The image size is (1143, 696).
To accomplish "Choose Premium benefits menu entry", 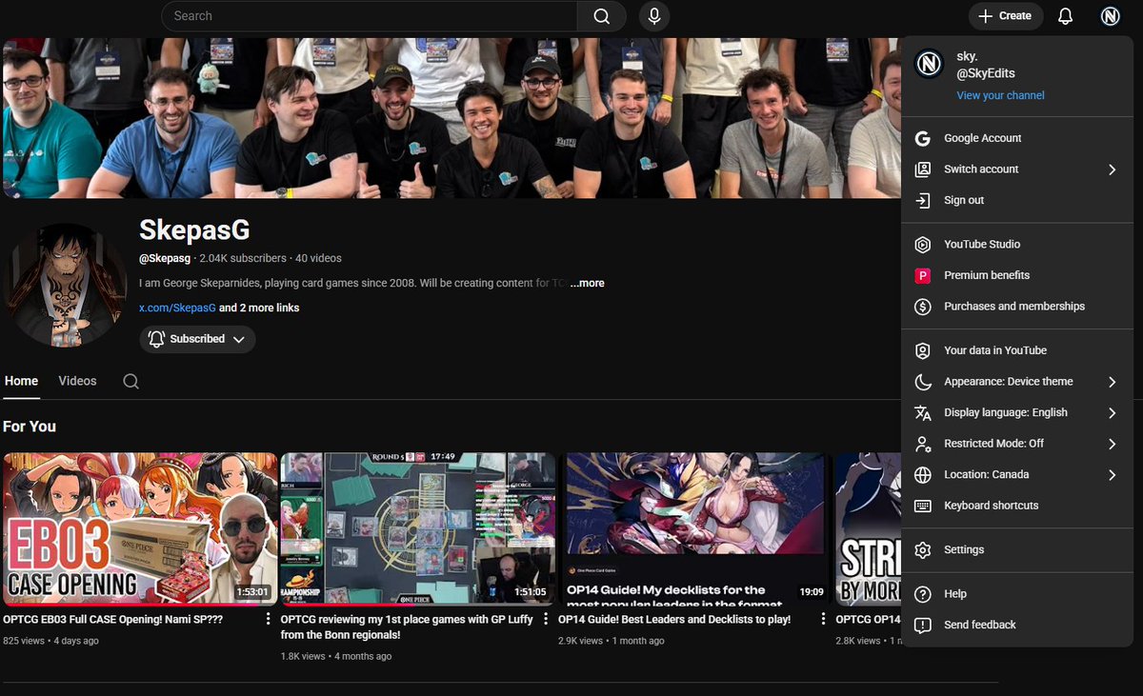I will click(x=1017, y=275).
